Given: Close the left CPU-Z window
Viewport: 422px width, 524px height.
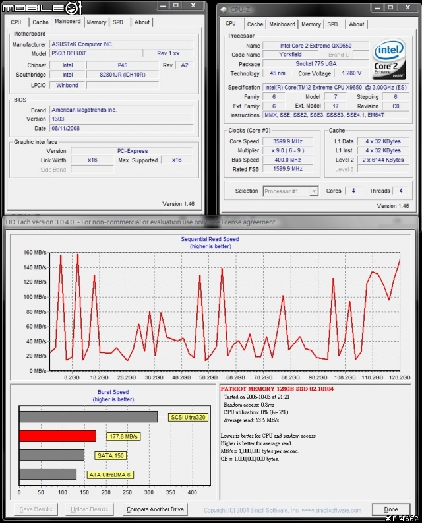Looking at the screenshot, I should [193, 5].
